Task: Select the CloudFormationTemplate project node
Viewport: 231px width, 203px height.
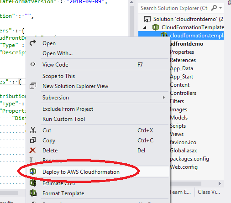Action: 193,27
